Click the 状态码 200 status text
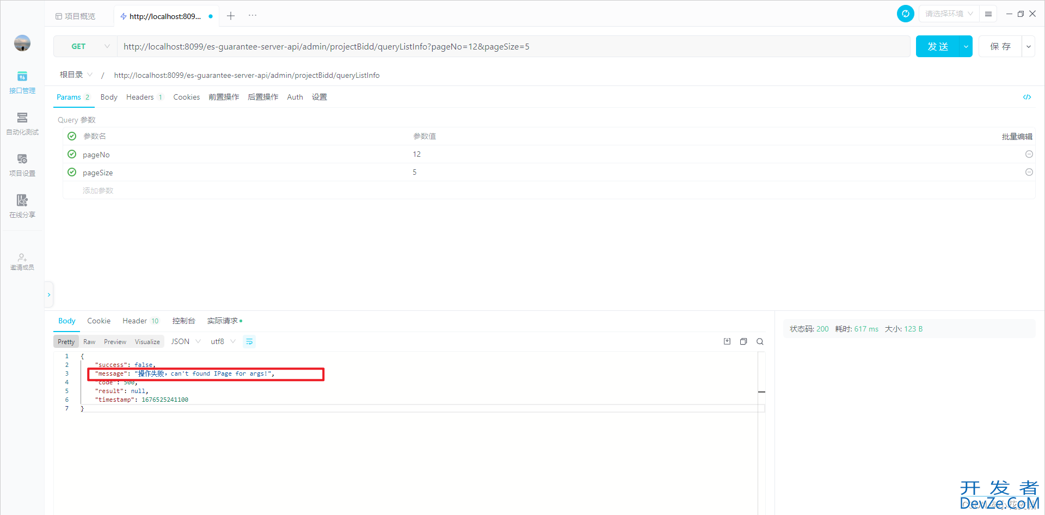Screen dimensions: 1045x515 [x=809, y=329]
